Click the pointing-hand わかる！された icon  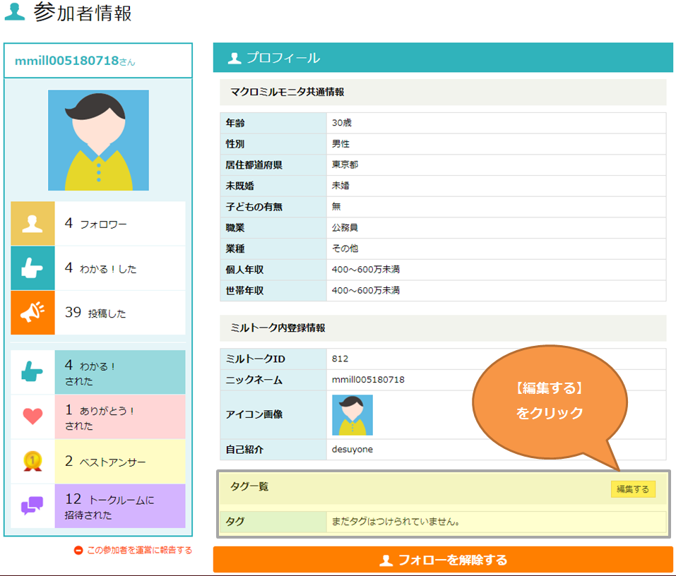coord(32,372)
